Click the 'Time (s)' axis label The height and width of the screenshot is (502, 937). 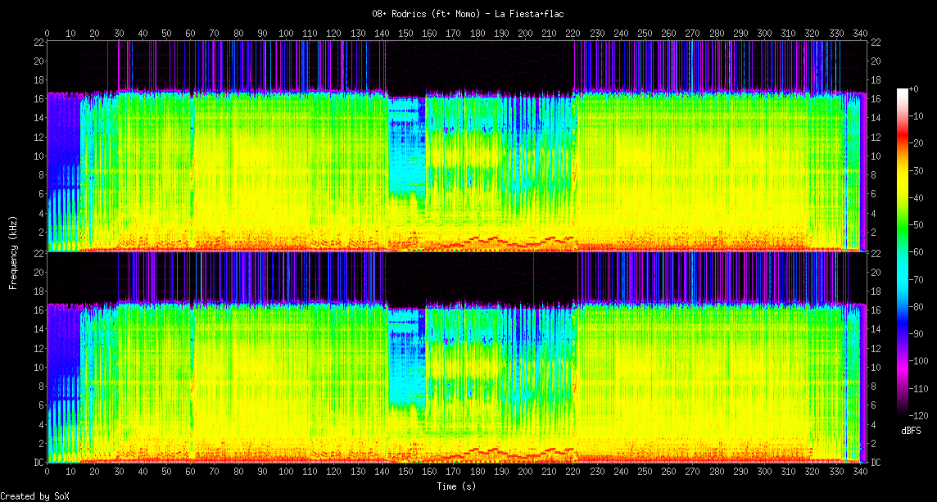click(456, 486)
